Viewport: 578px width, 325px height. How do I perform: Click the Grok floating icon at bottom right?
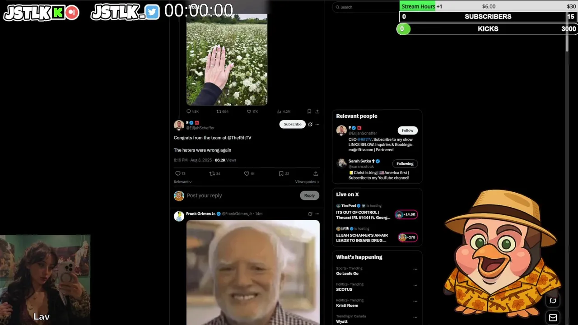click(x=553, y=301)
